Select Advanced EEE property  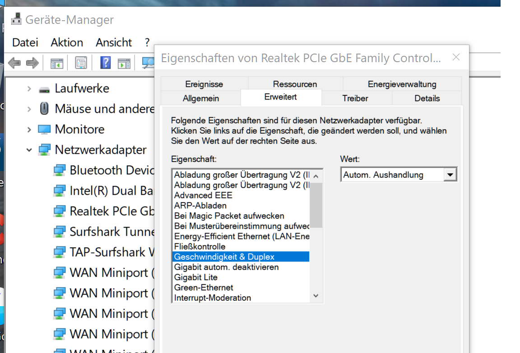click(x=241, y=195)
